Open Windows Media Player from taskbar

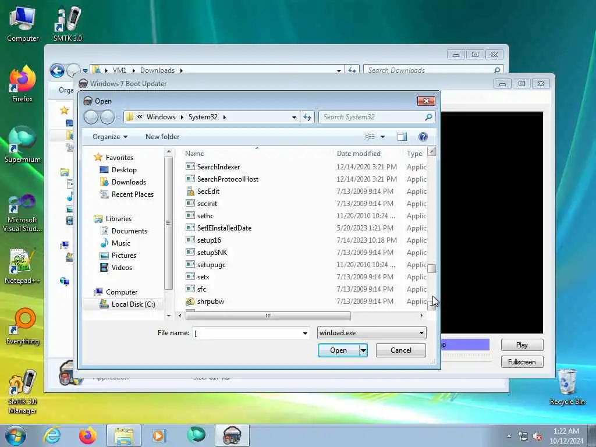pyautogui.click(x=158, y=435)
